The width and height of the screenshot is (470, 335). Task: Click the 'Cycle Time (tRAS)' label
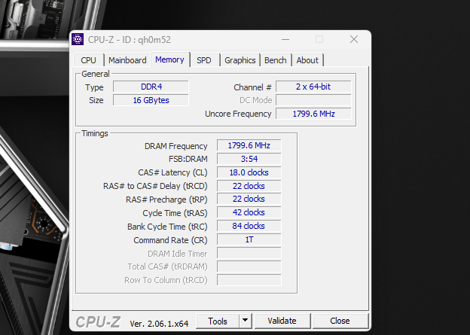click(175, 213)
